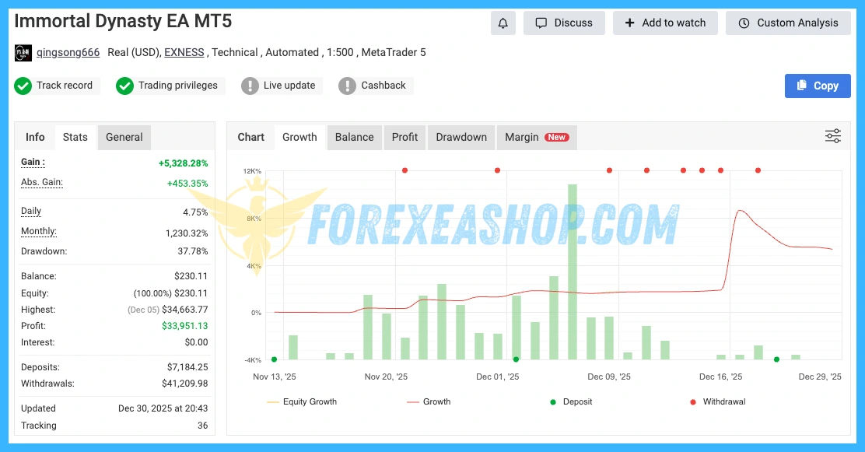Switch to the General tab
The height and width of the screenshot is (452, 865).
[x=124, y=137]
